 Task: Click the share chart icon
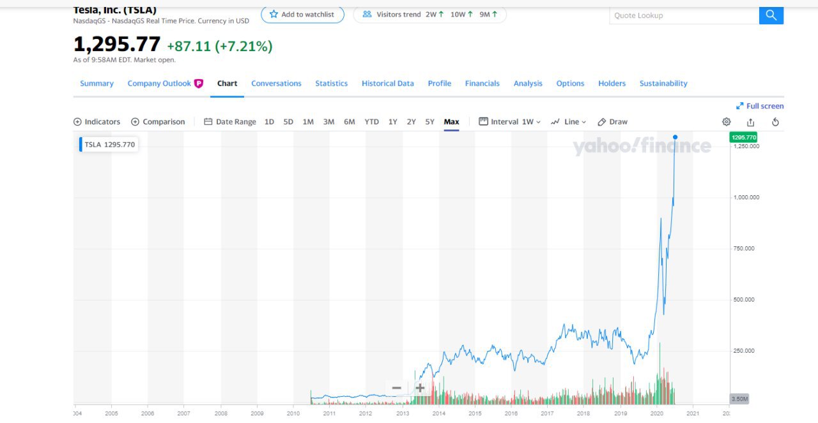click(750, 122)
